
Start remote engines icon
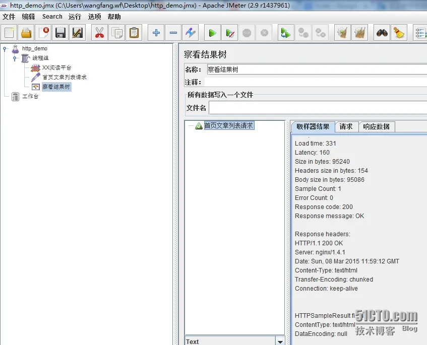click(x=286, y=33)
